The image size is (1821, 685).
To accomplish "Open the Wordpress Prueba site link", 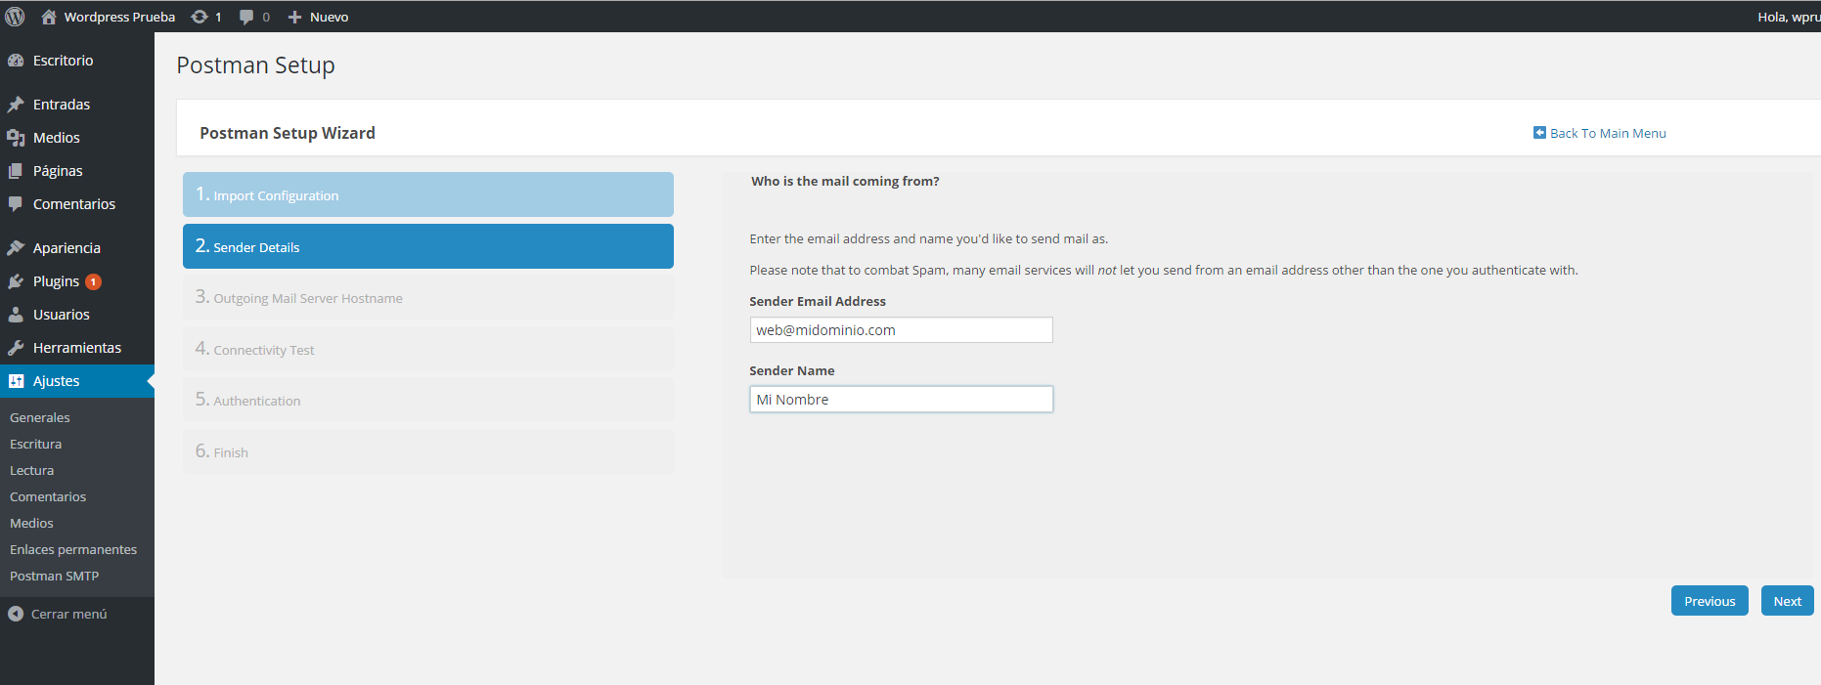I will coord(119,17).
